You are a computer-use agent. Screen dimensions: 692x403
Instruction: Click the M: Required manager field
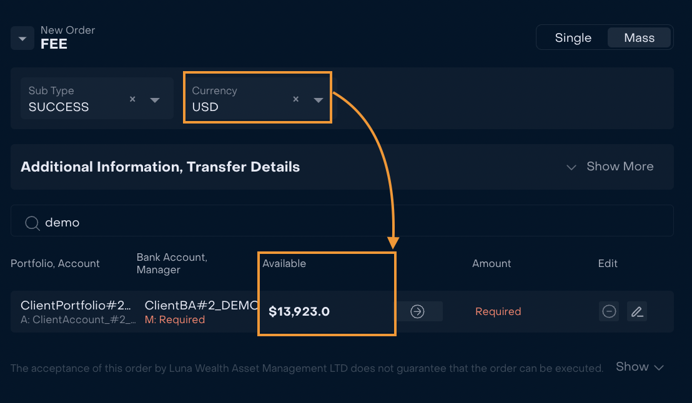click(175, 319)
